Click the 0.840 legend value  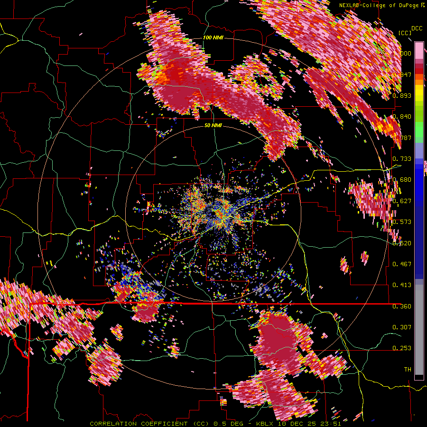[x=402, y=117]
